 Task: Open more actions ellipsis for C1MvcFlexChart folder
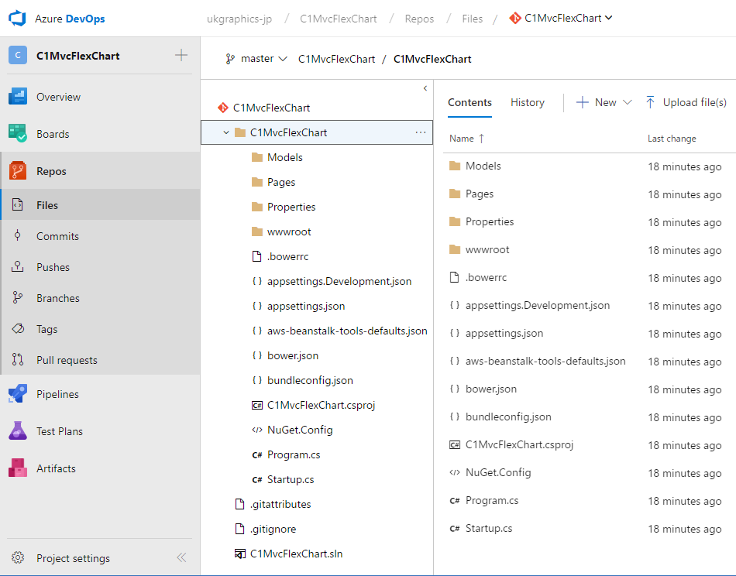(421, 132)
